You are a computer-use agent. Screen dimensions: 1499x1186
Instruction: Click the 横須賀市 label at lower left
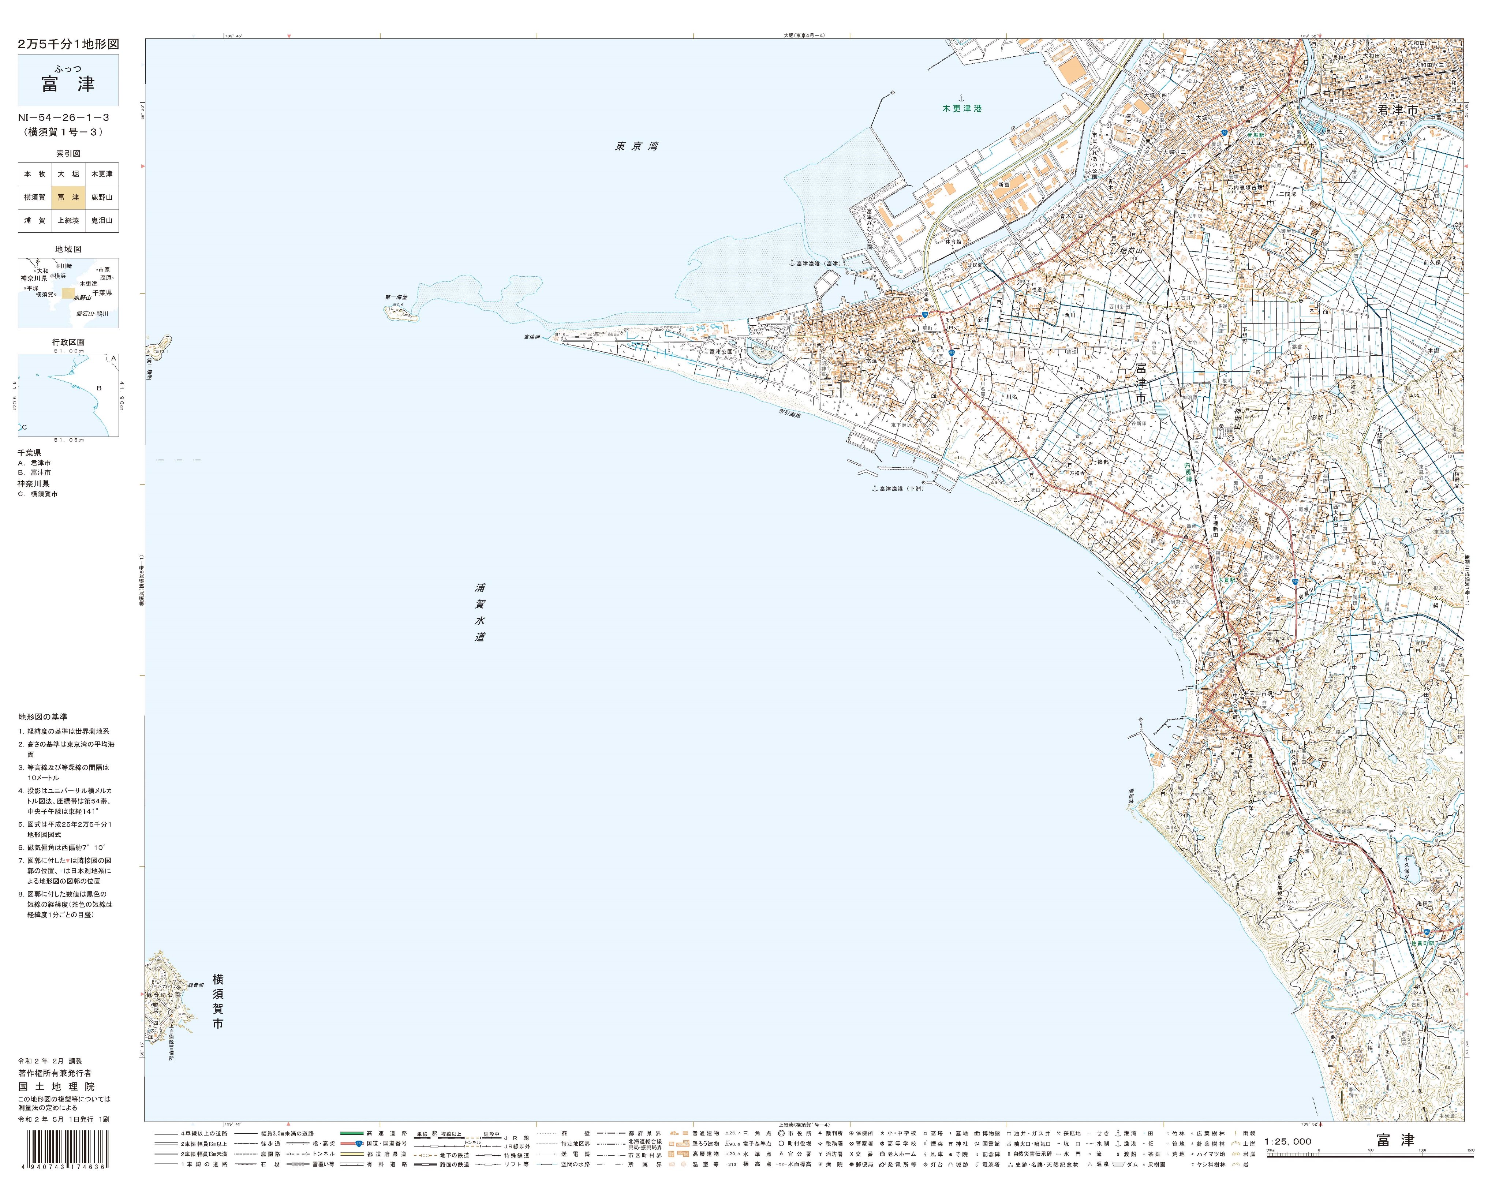click(218, 1001)
